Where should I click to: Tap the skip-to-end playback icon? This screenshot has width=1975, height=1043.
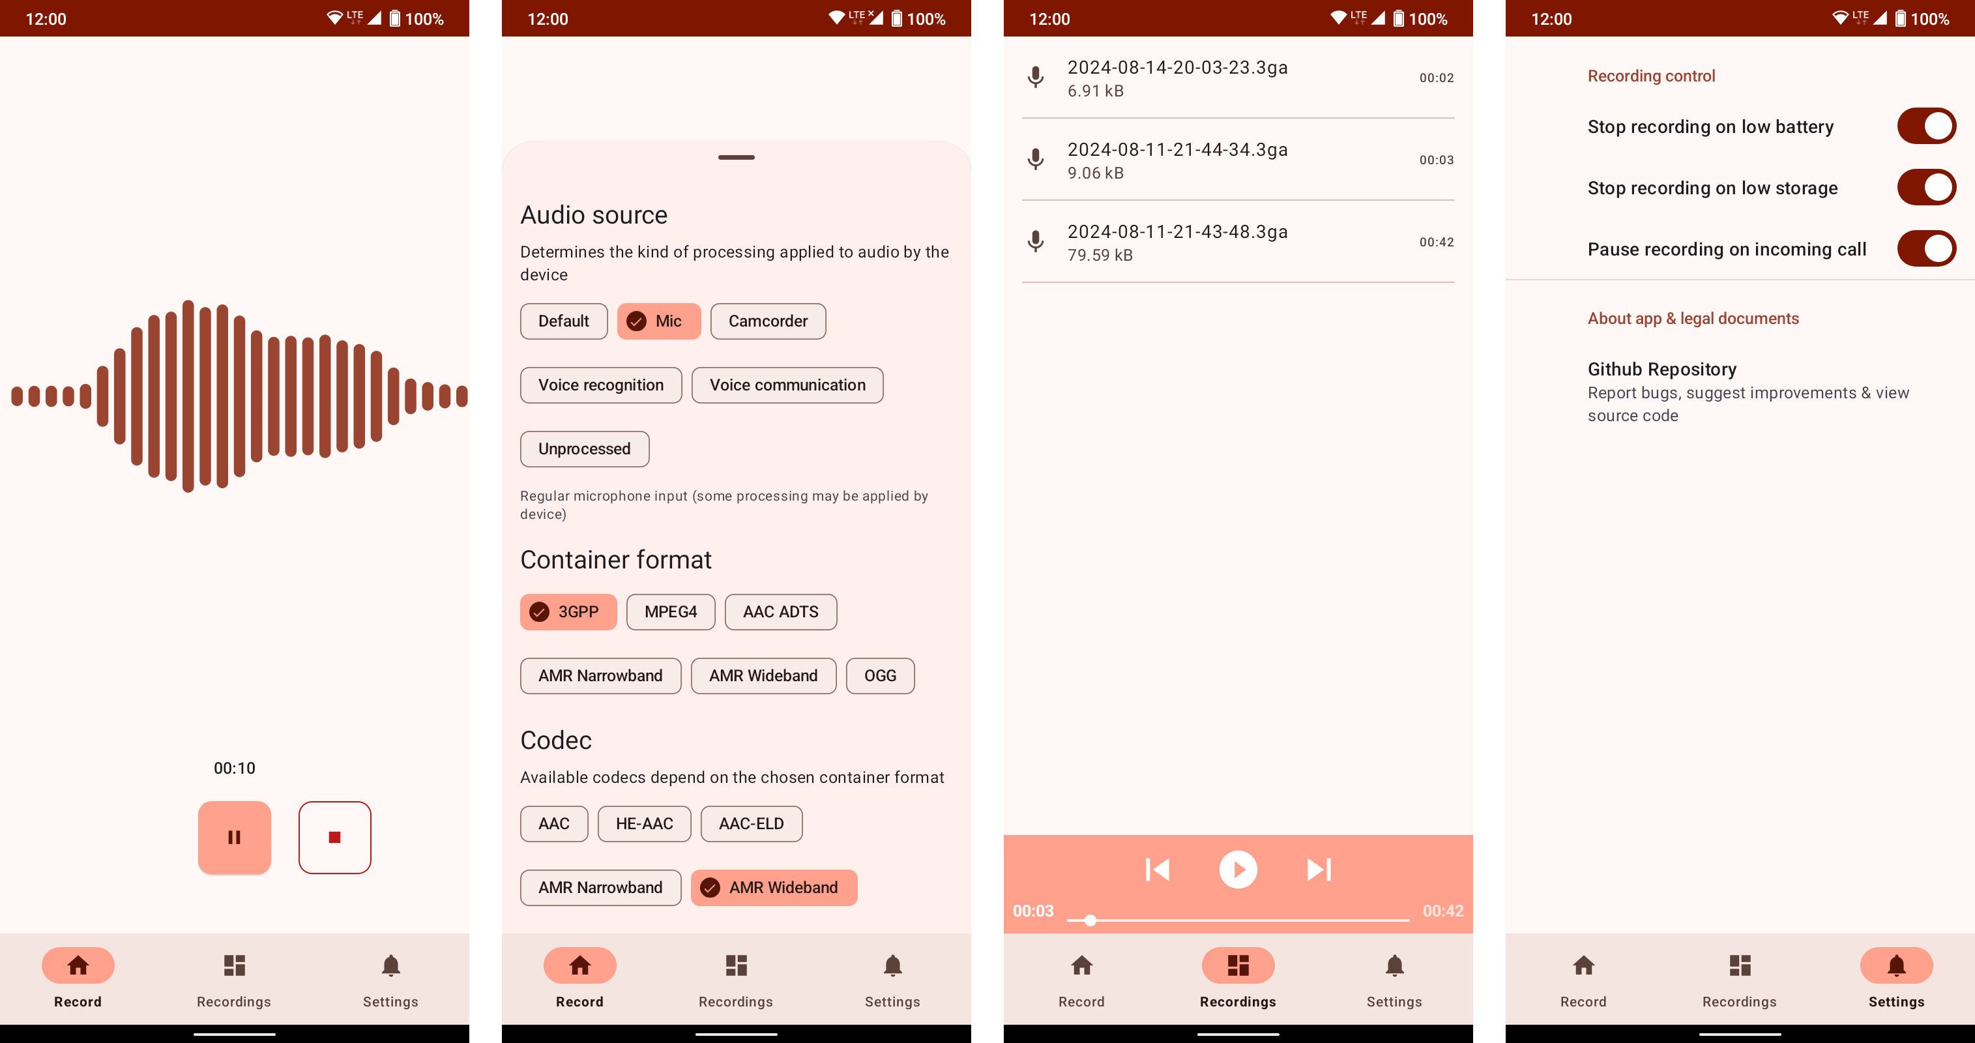coord(1318,869)
